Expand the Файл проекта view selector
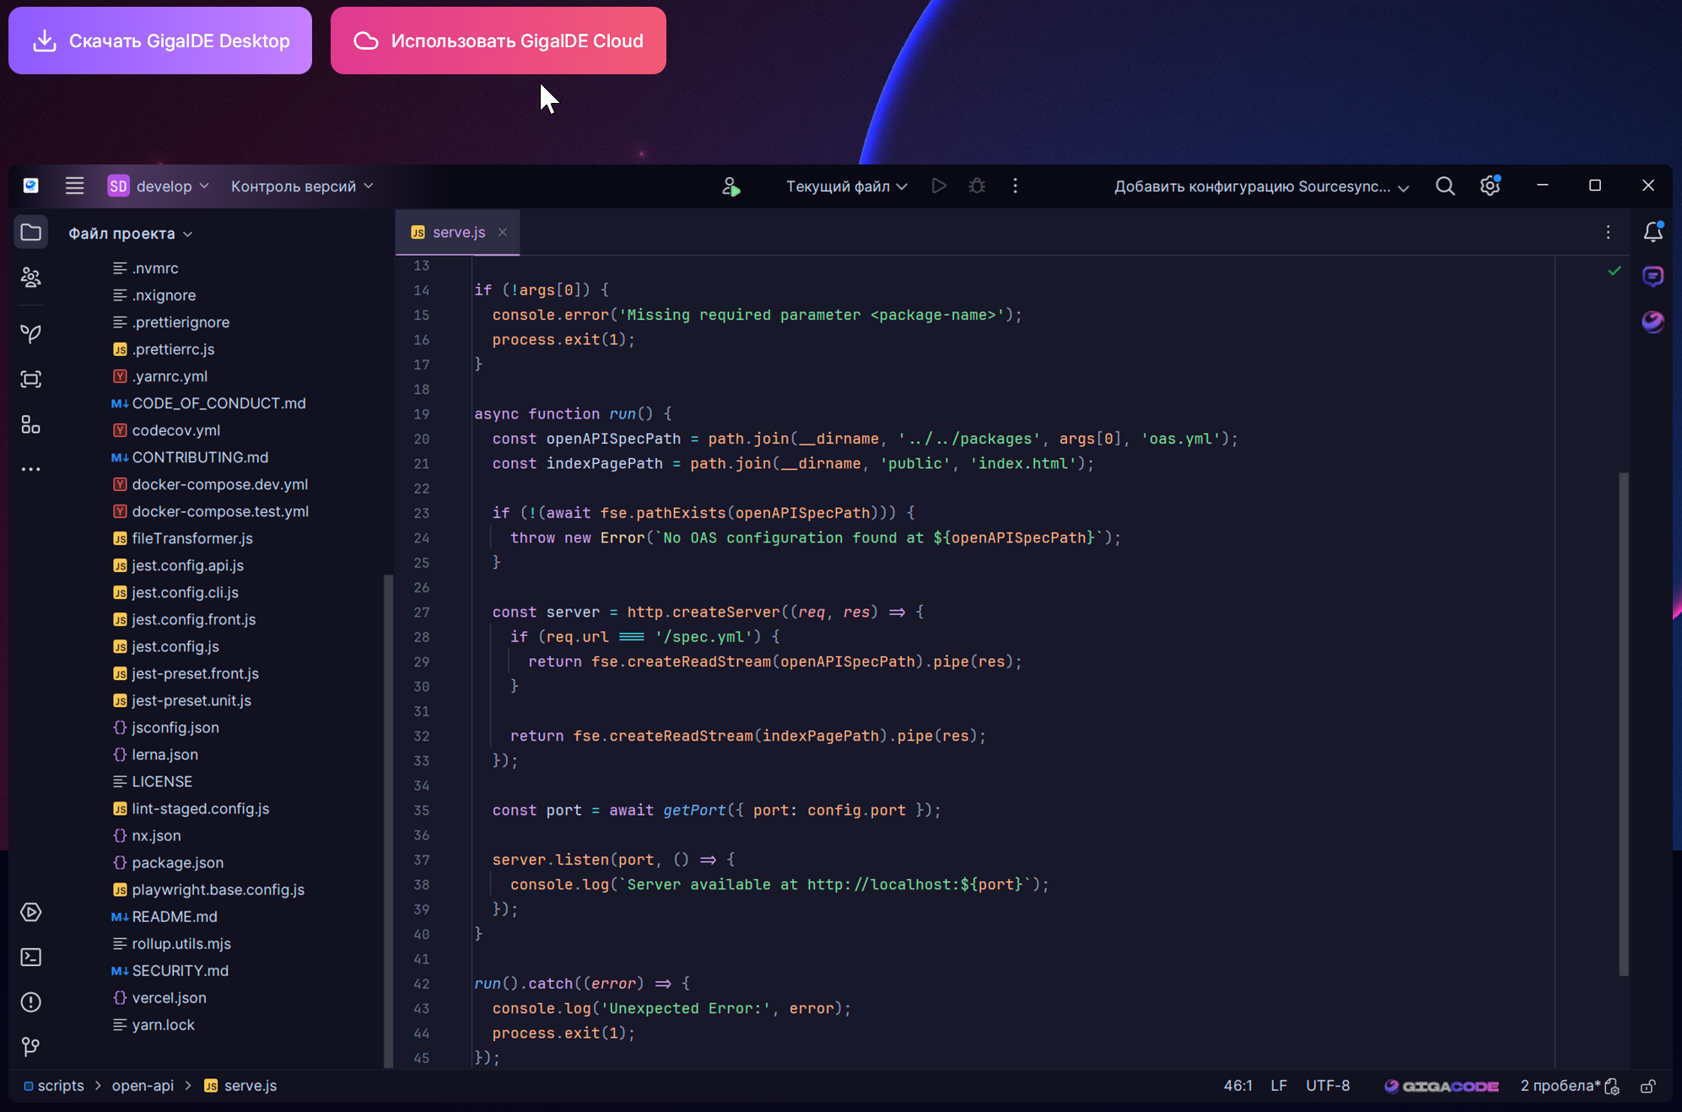 (131, 233)
